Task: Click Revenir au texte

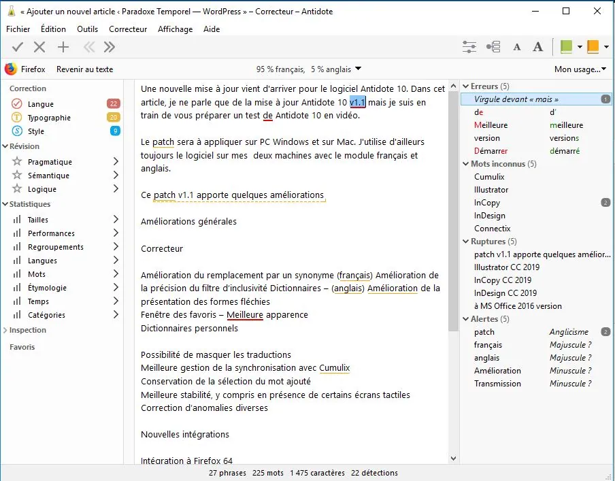Action: pos(84,69)
